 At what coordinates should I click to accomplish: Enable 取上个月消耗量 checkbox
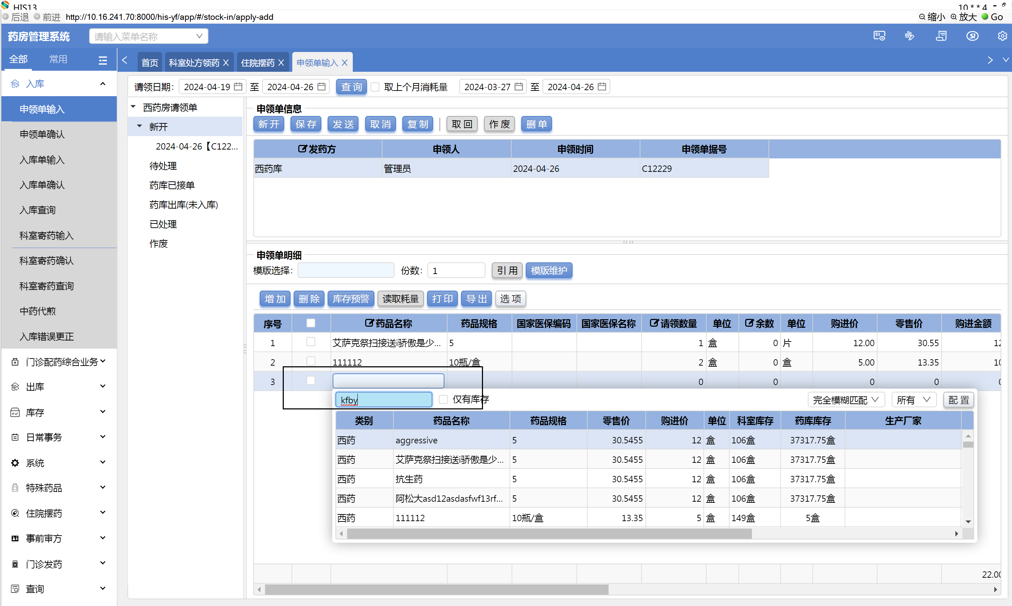tap(375, 87)
